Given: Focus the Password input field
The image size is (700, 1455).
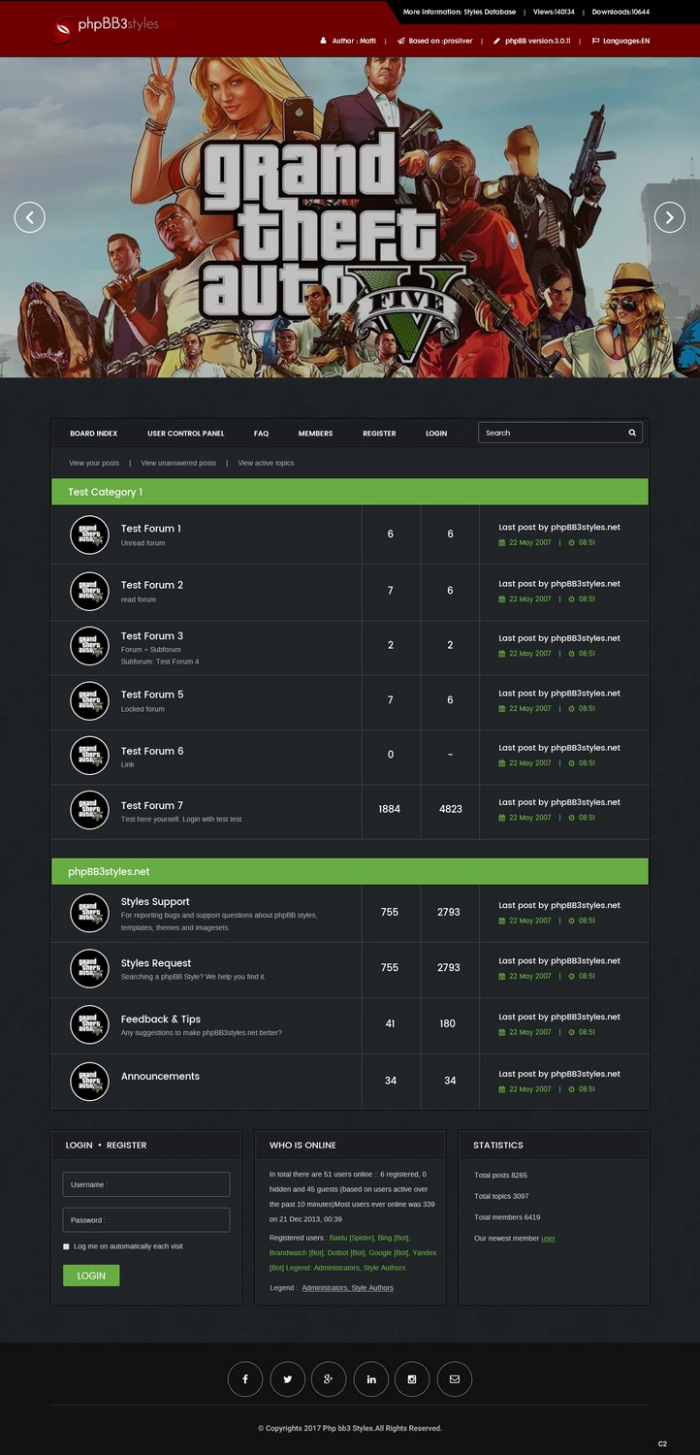Looking at the screenshot, I should point(146,1220).
